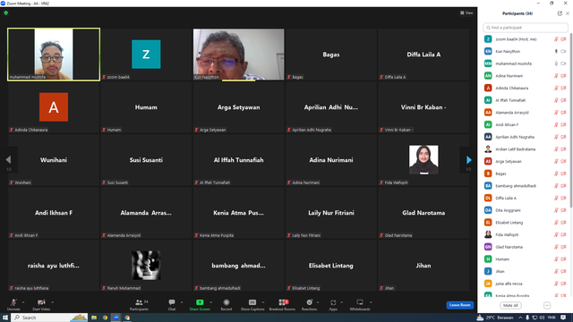The width and height of the screenshot is (573, 322).
Task: Open the weather 29°C Berawan widget
Action: [495, 318]
